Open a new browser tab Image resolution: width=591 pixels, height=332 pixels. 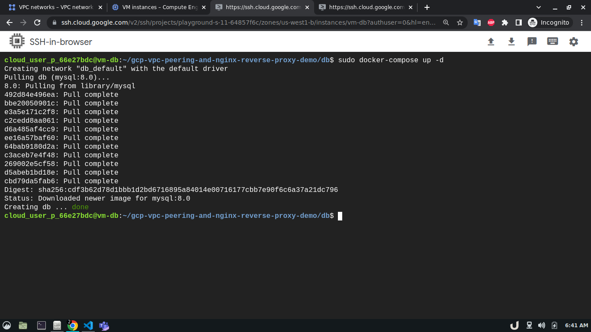(x=427, y=7)
